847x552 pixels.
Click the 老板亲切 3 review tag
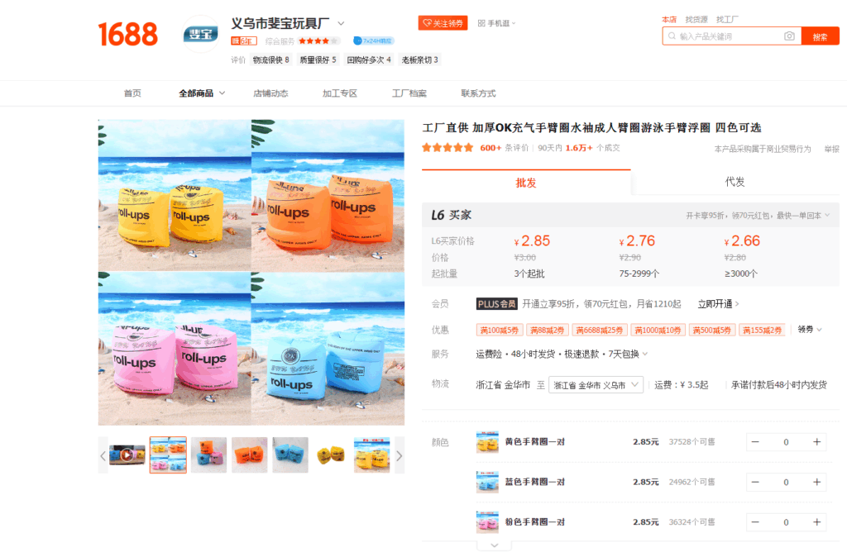[x=419, y=59]
